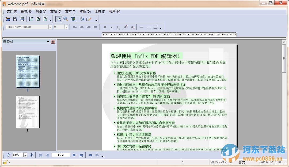This screenshot has width=289, height=167.
Task: Select page 2 thumbnail
Action: (28, 112)
